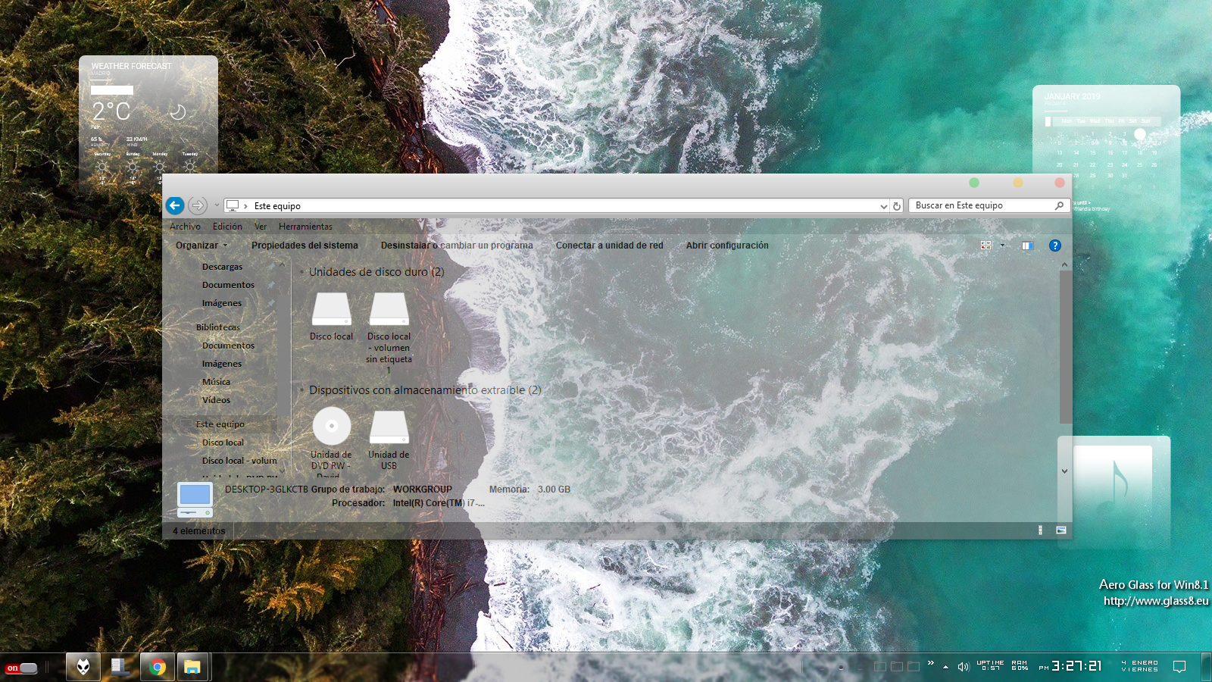The height and width of the screenshot is (682, 1212).
Task: Click Desinstalar o cambiar un programa
Action: pyautogui.click(x=457, y=246)
